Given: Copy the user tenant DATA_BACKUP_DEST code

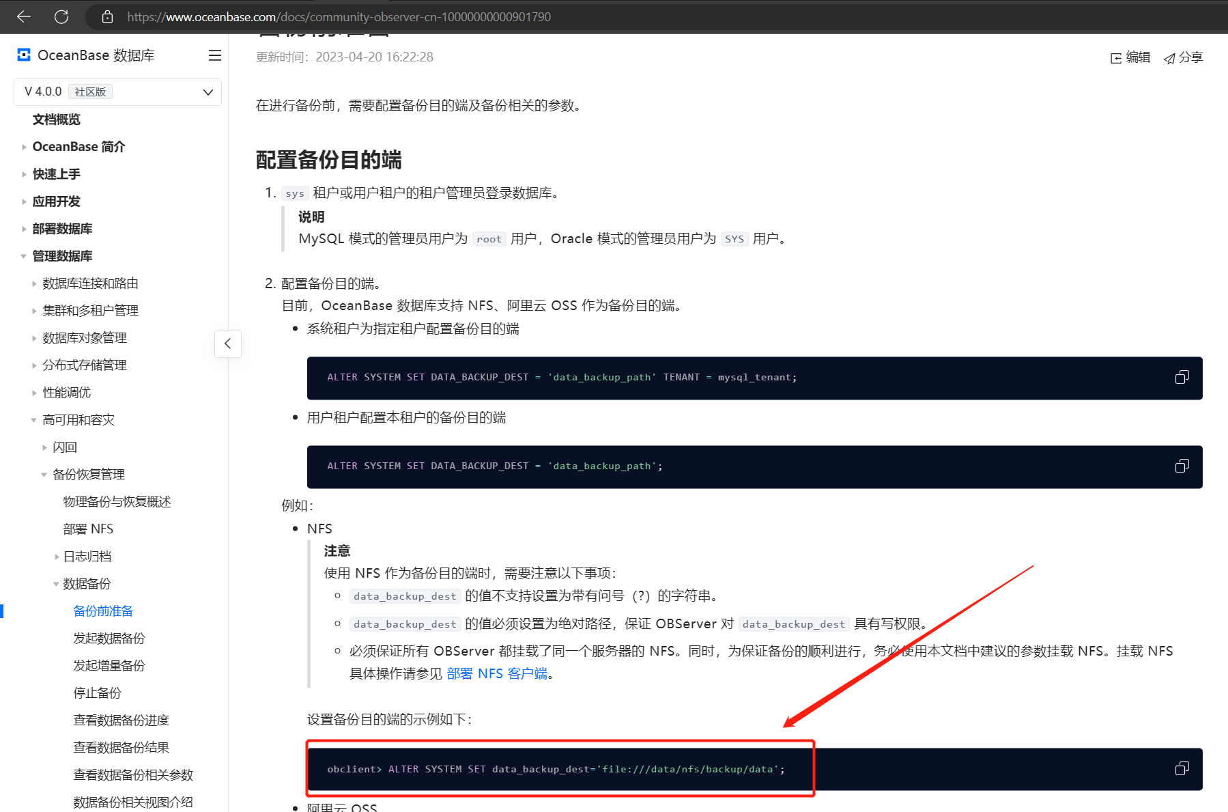Looking at the screenshot, I should click(x=1182, y=466).
